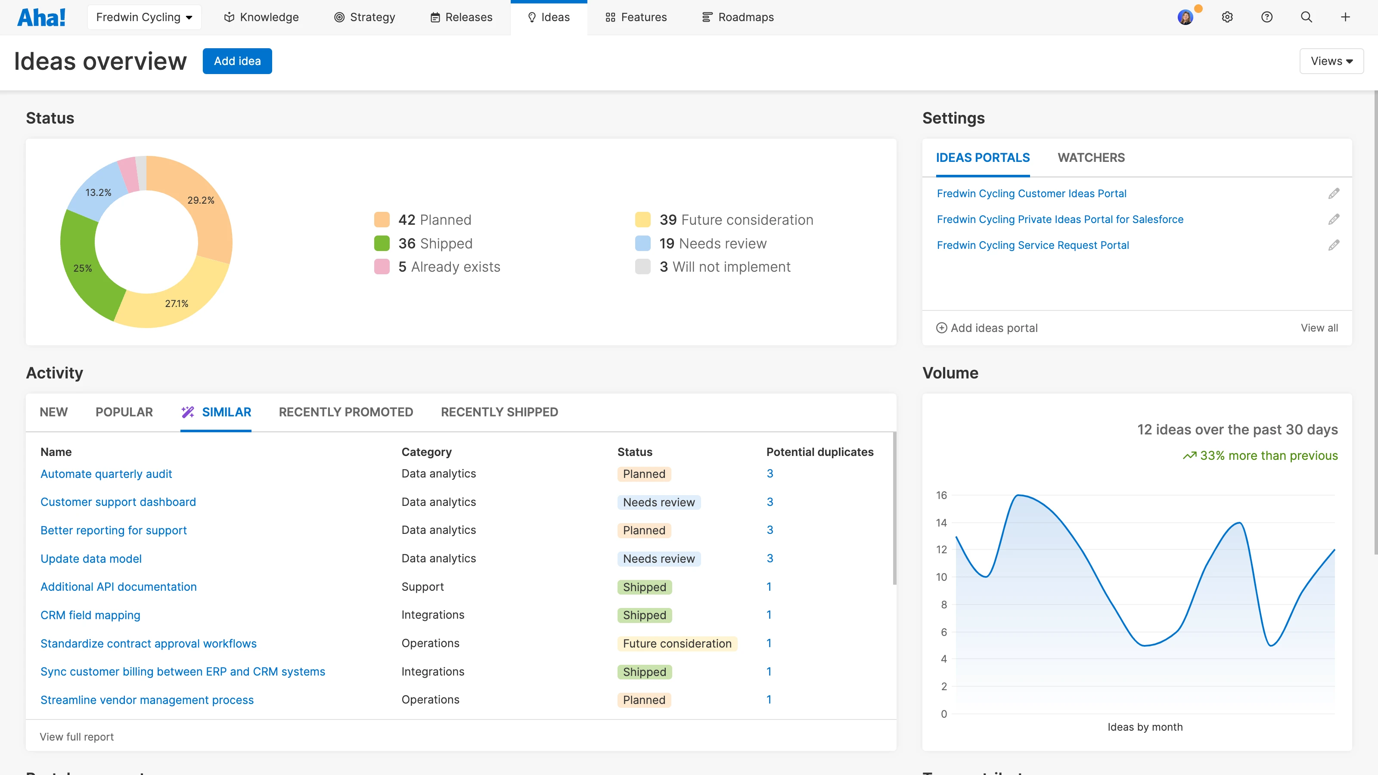Open the Views dropdown
The height and width of the screenshot is (775, 1378).
coord(1331,61)
